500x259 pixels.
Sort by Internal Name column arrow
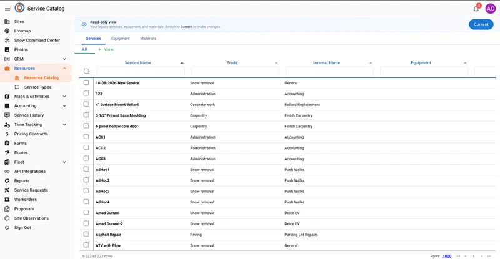pos(371,63)
